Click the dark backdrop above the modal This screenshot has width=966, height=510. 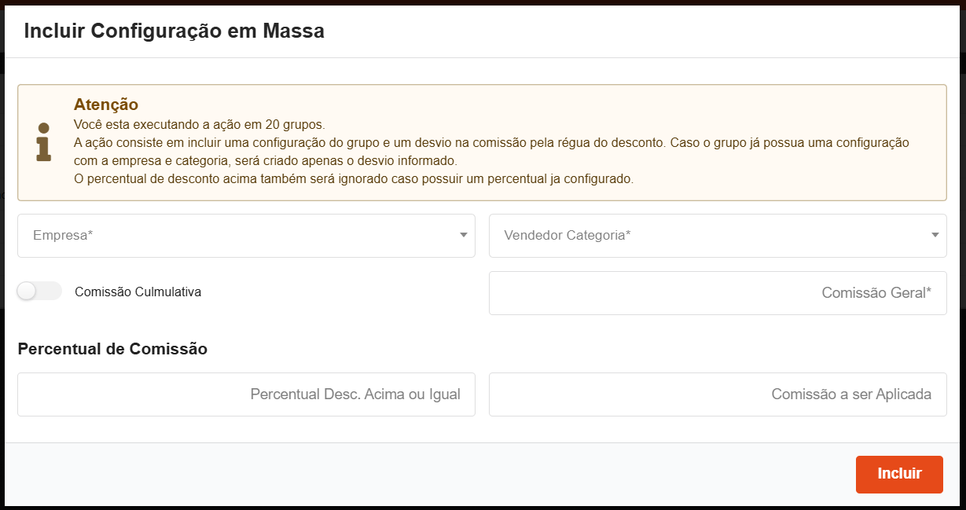(483, 2)
